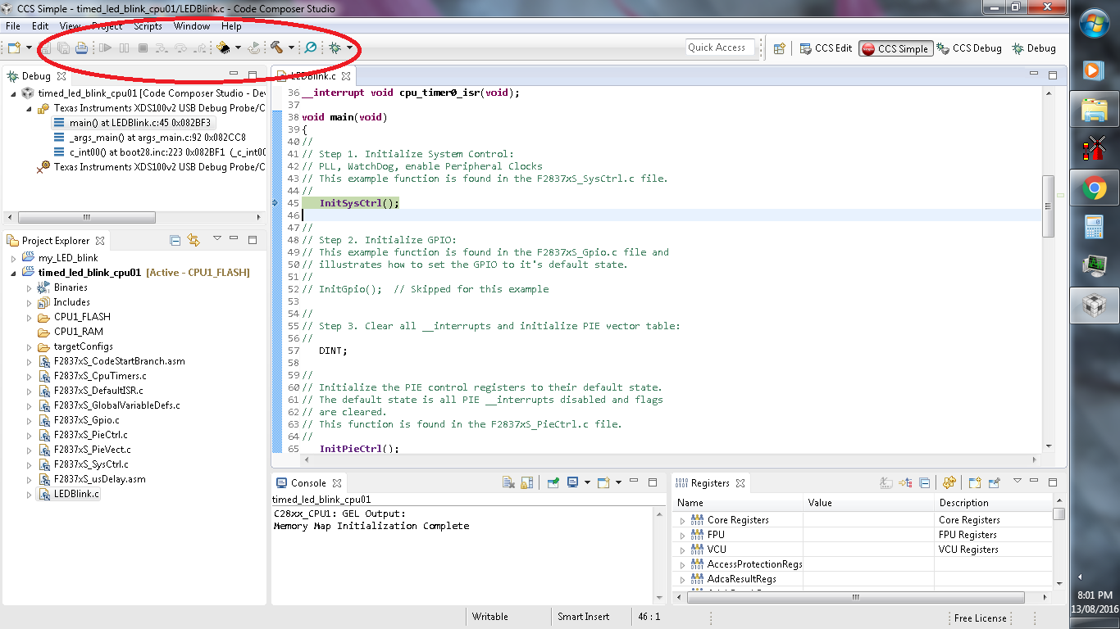Click the Debug view horizontal scrollbar
1120x629 pixels.
86,218
